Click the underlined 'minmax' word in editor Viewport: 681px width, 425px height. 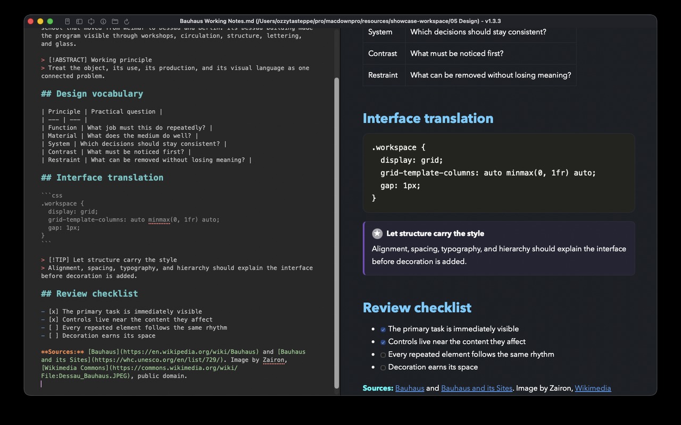[159, 219]
